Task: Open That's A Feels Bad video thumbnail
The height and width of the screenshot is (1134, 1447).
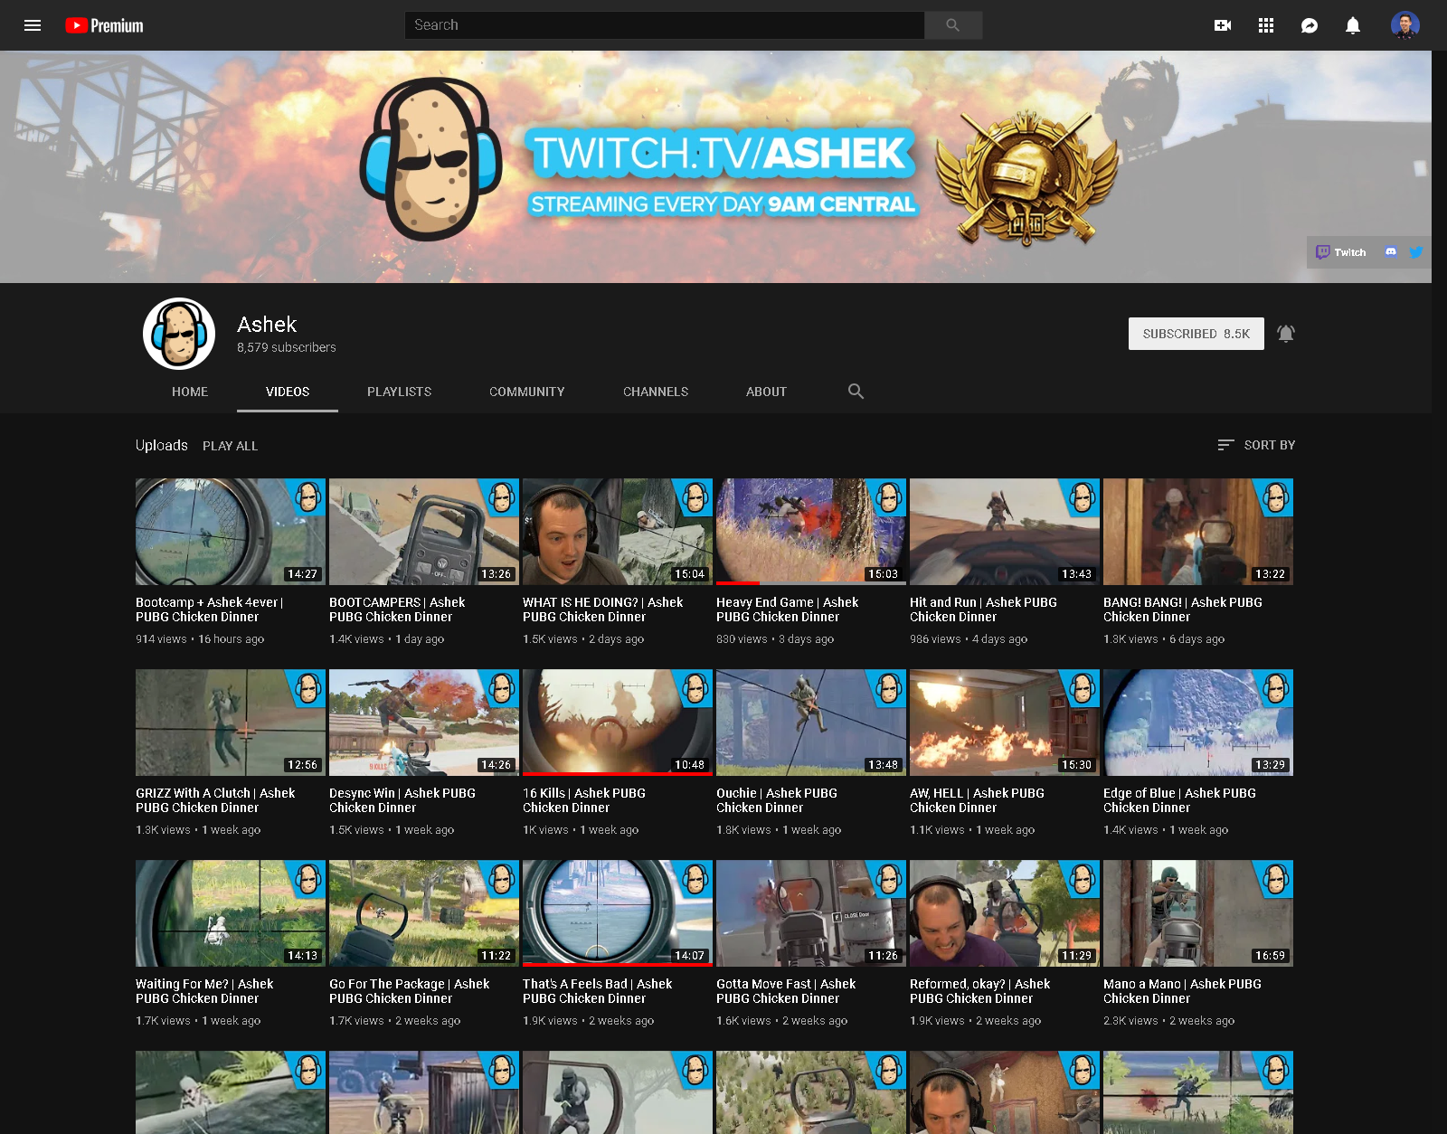Action: 618,913
